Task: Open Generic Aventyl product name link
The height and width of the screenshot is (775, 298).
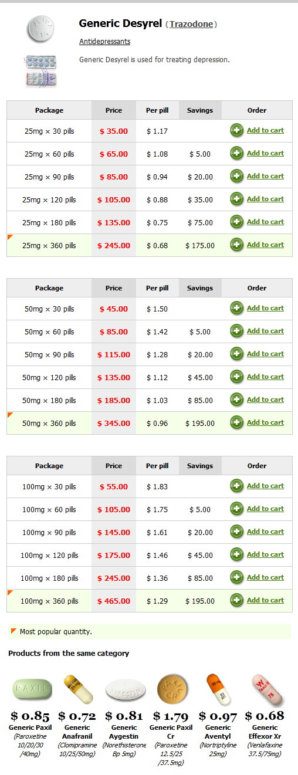Action: (x=218, y=731)
